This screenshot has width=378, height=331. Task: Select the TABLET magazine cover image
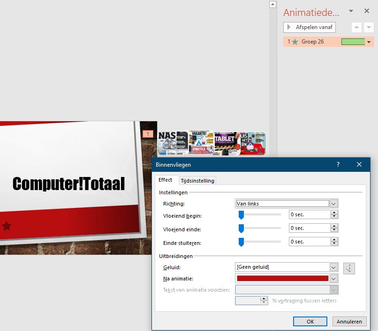click(x=227, y=143)
